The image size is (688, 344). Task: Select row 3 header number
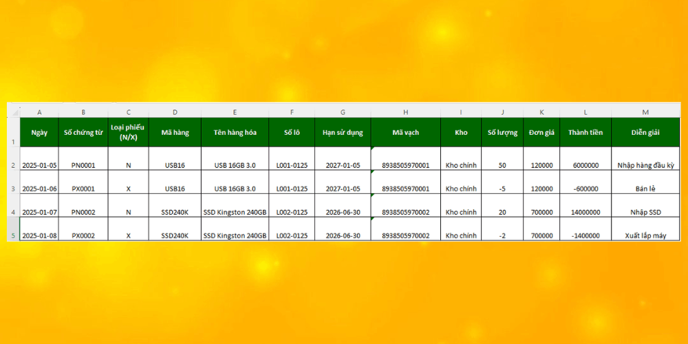coord(14,182)
